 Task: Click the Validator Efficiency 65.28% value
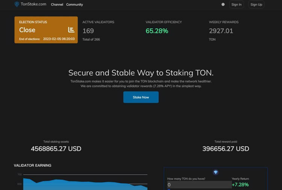157,31
